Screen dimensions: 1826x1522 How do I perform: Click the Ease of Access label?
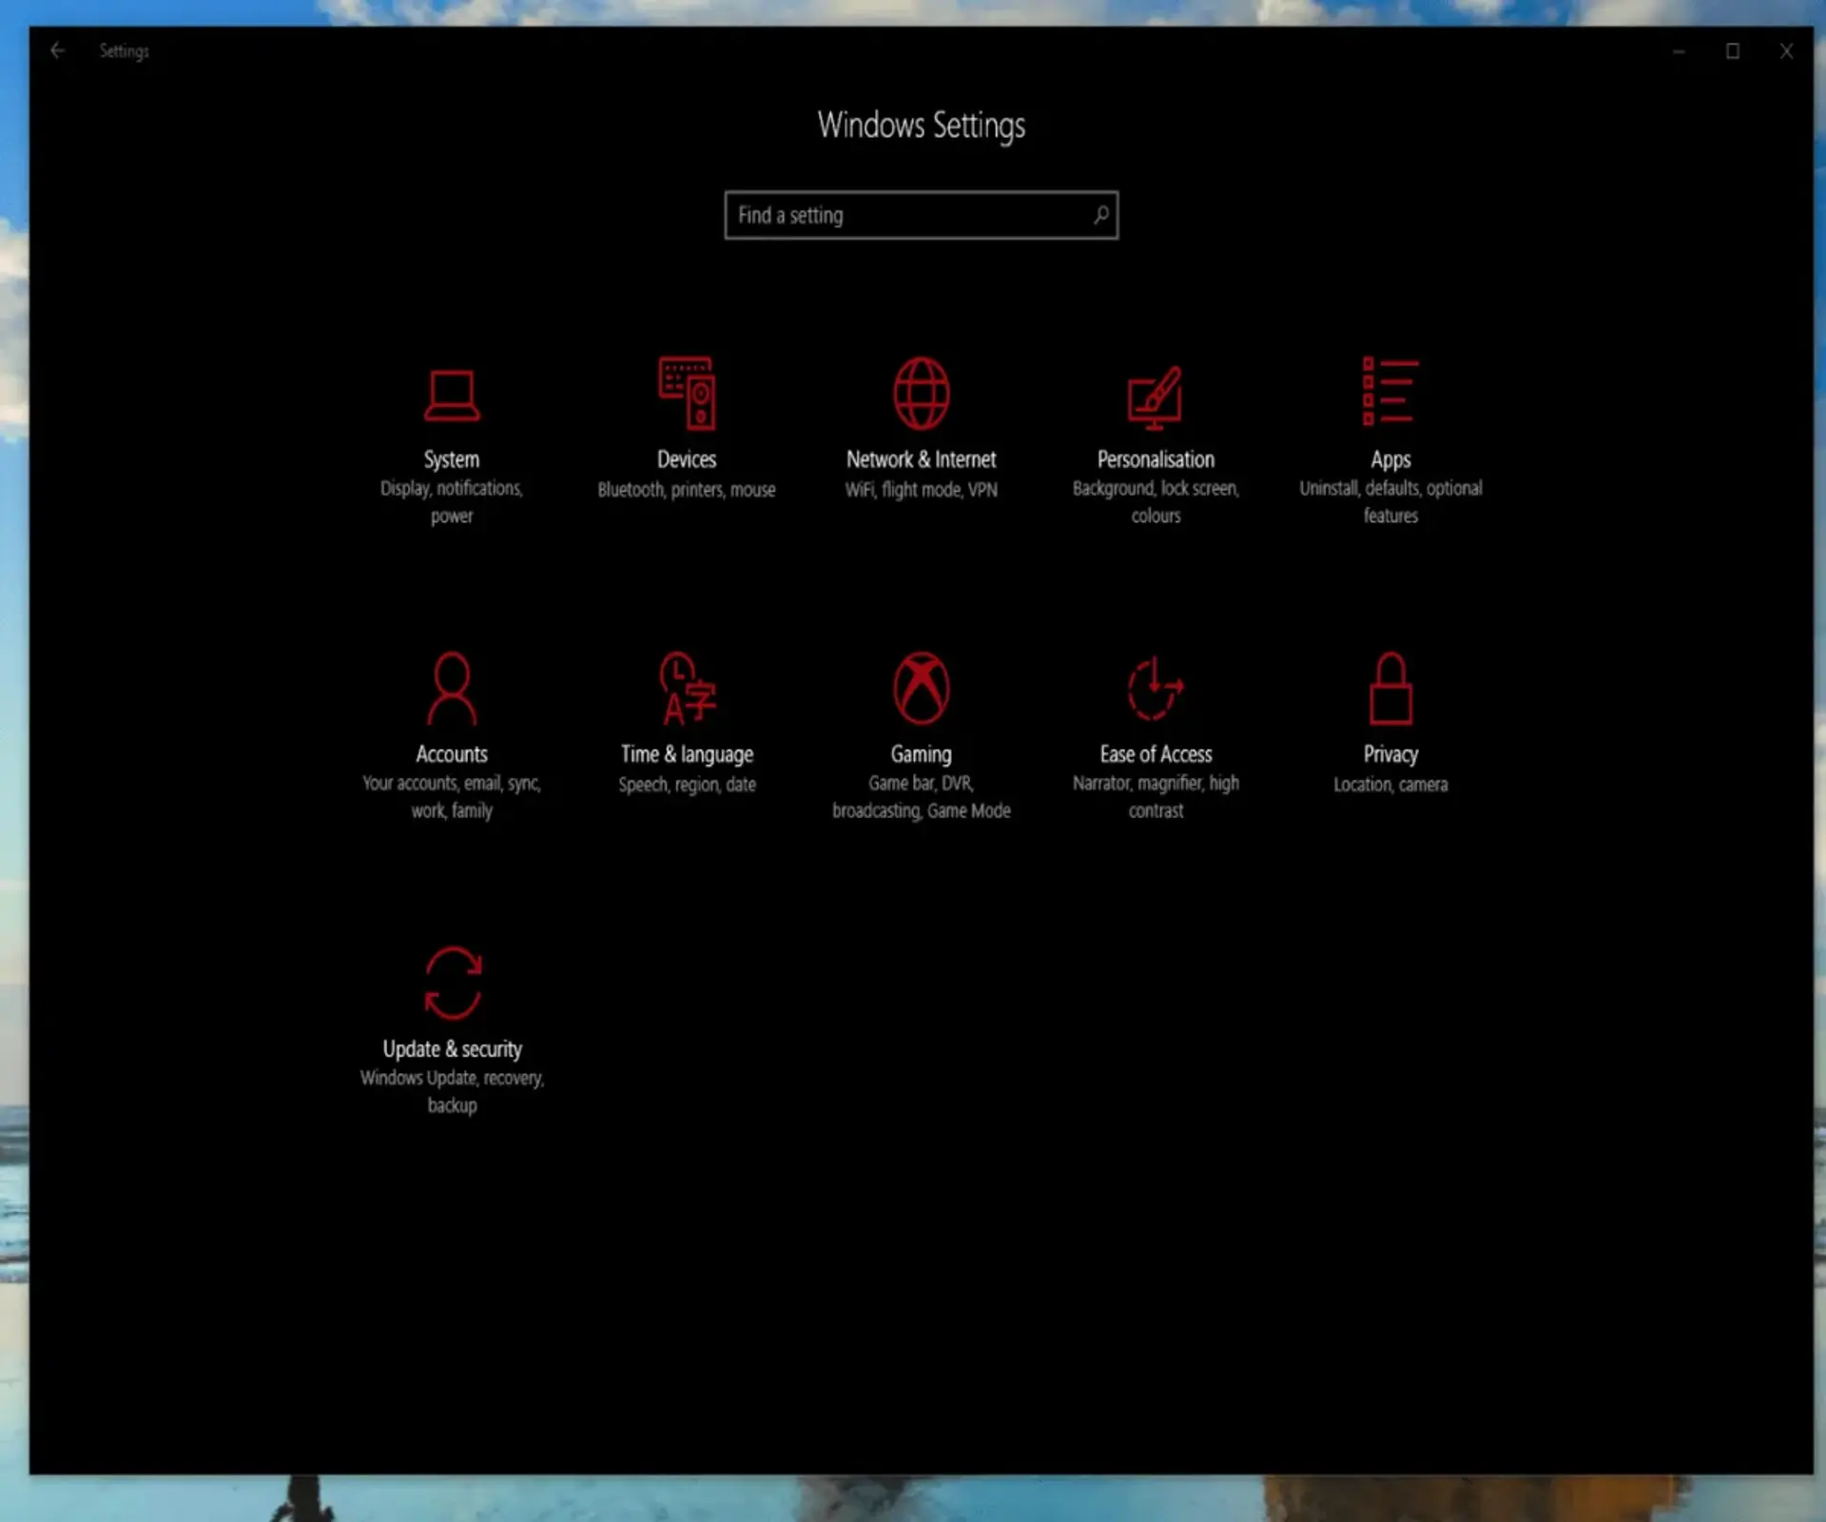coord(1156,754)
